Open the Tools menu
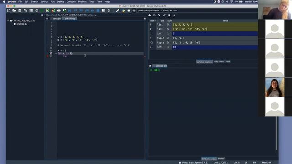Screen dimensions: 292x164 92,2
